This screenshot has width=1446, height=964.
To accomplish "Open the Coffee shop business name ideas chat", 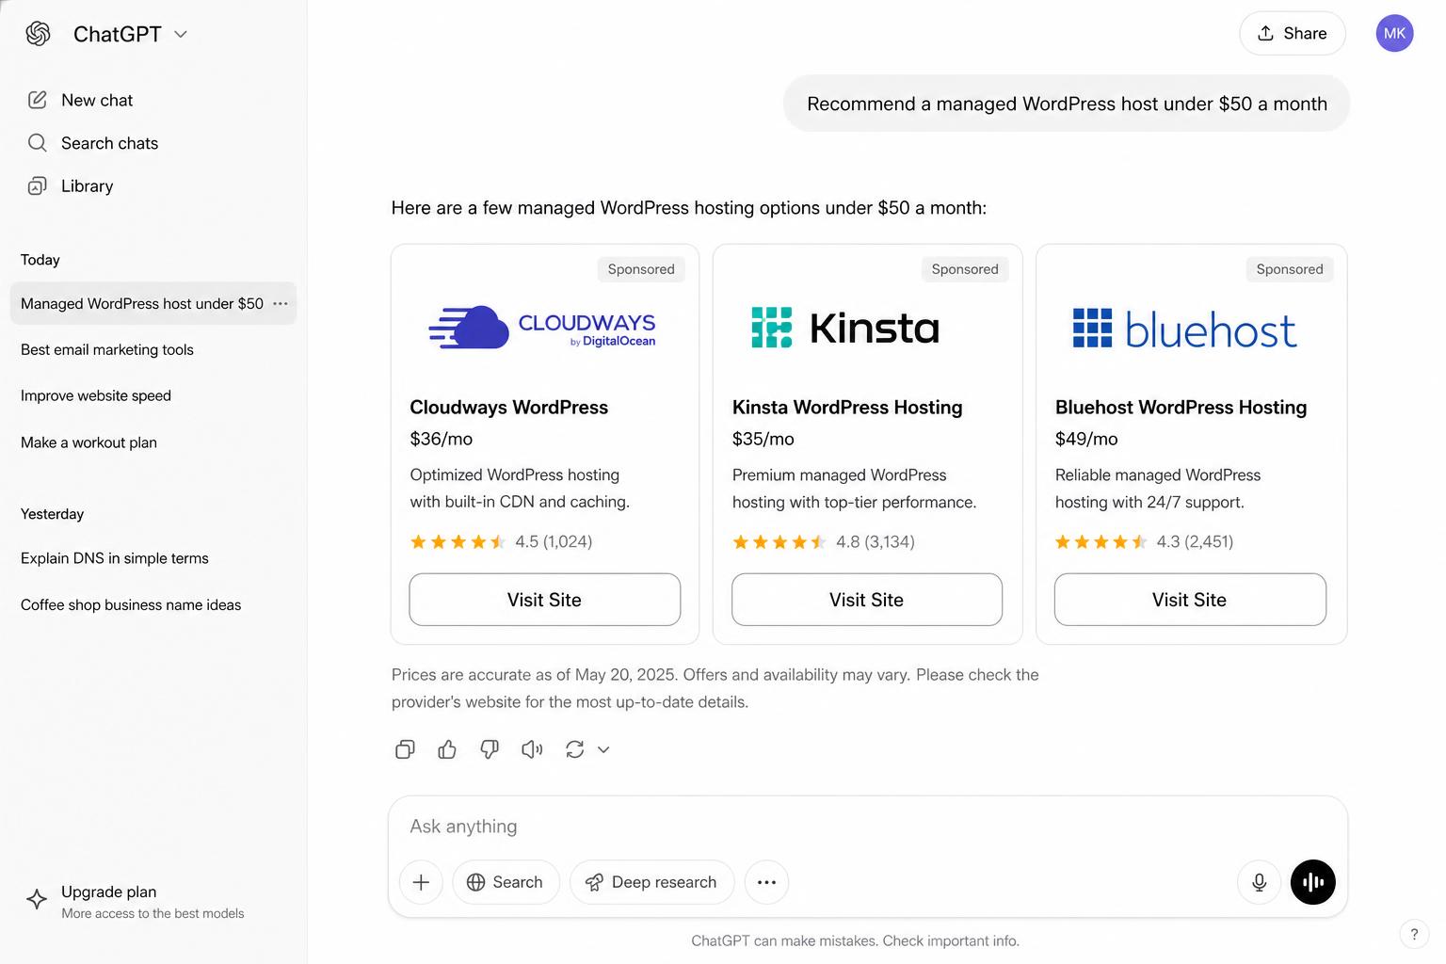I will point(131,604).
